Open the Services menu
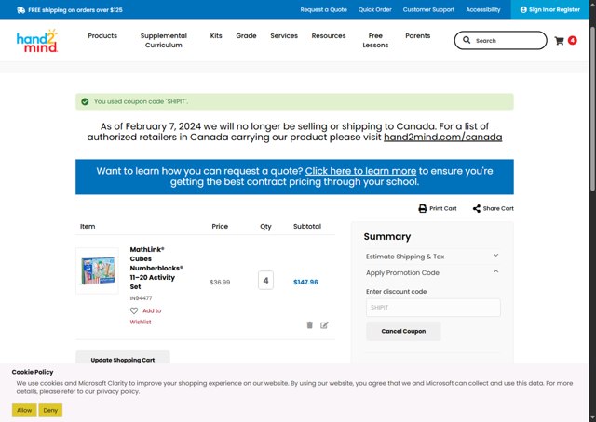 (x=284, y=35)
